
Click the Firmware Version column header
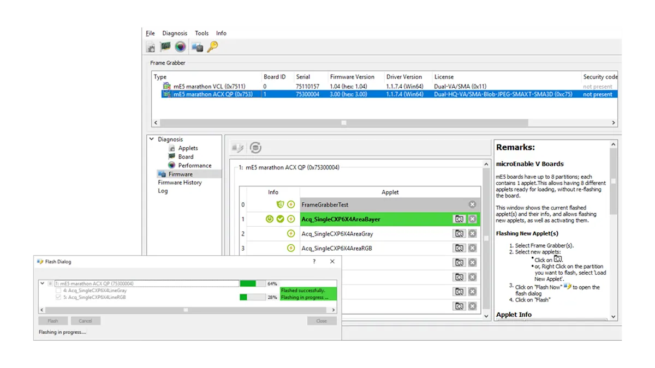coord(352,77)
